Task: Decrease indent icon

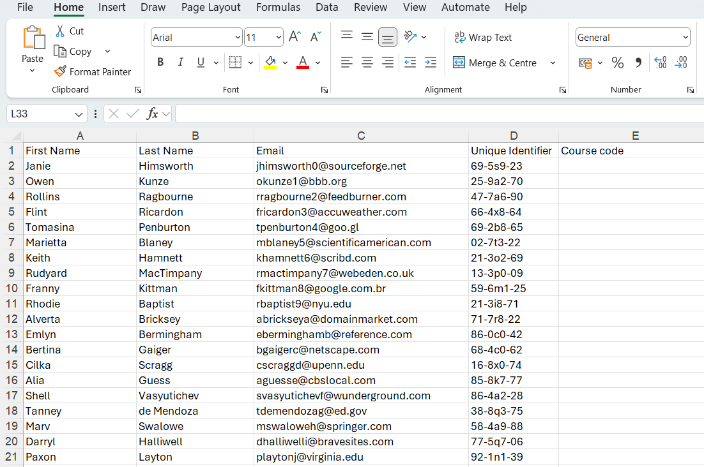Action: coord(410,63)
